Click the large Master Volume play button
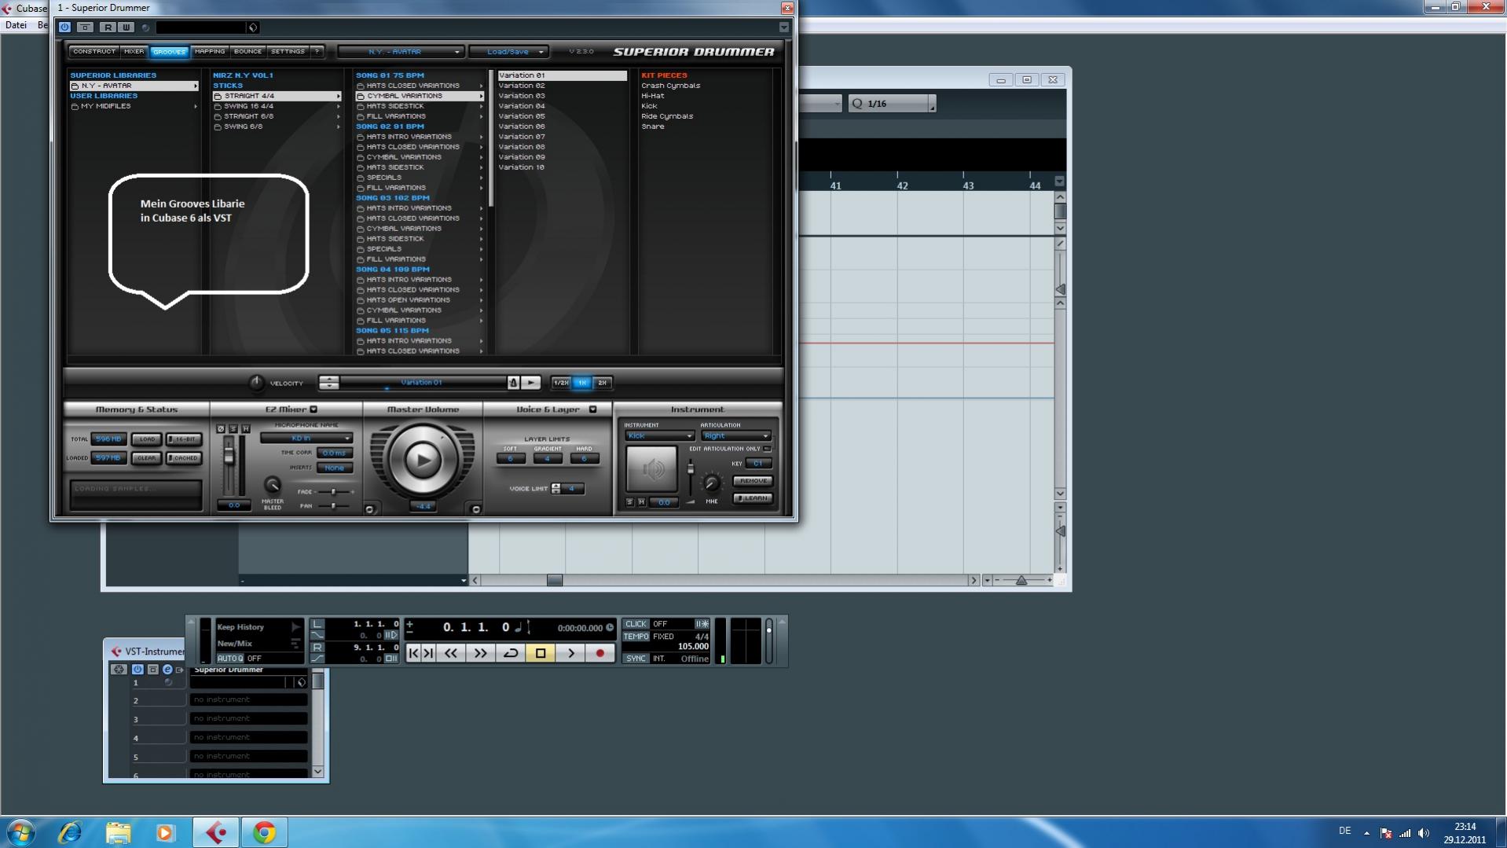Image resolution: width=1507 pixels, height=848 pixels. pos(423,460)
